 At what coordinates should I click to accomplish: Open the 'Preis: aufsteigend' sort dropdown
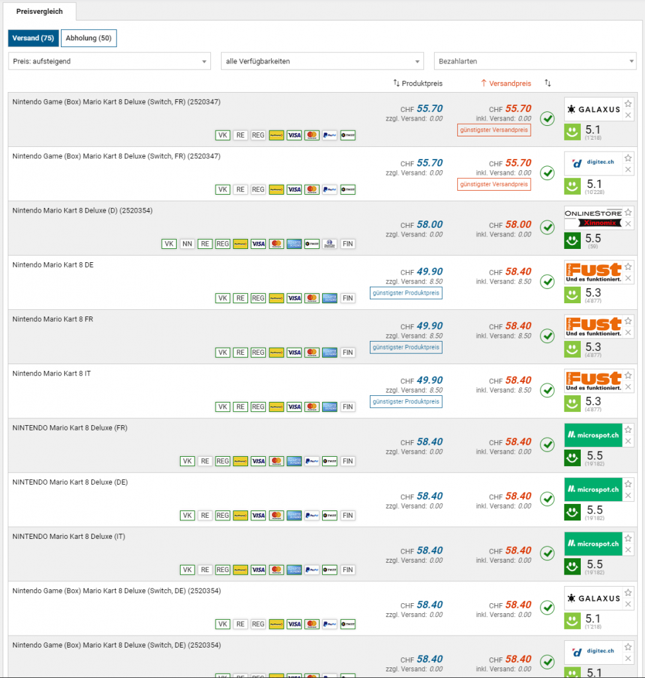(x=109, y=62)
